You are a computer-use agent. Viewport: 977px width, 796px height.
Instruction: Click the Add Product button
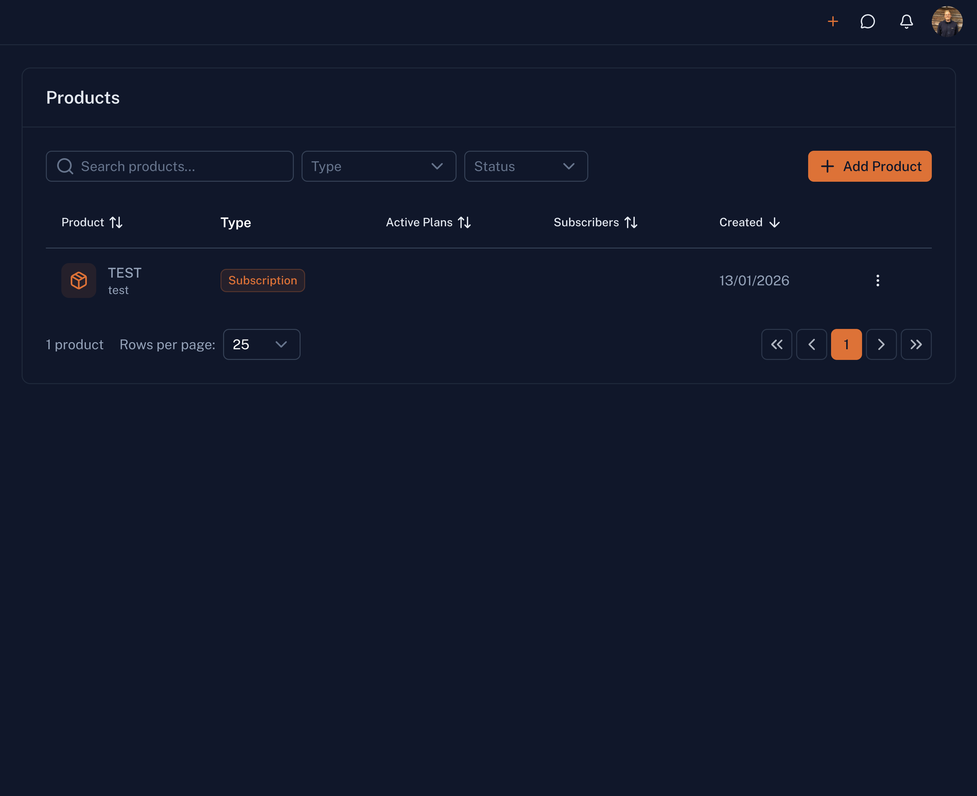click(x=870, y=166)
